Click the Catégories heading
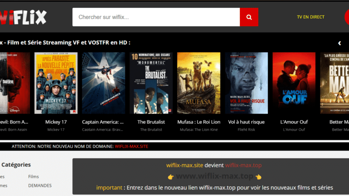 point(16,165)
